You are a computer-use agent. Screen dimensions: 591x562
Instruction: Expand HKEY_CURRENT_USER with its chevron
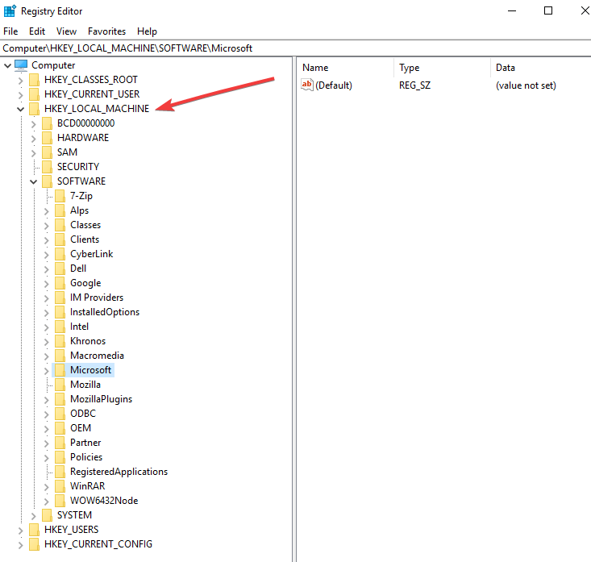click(21, 94)
